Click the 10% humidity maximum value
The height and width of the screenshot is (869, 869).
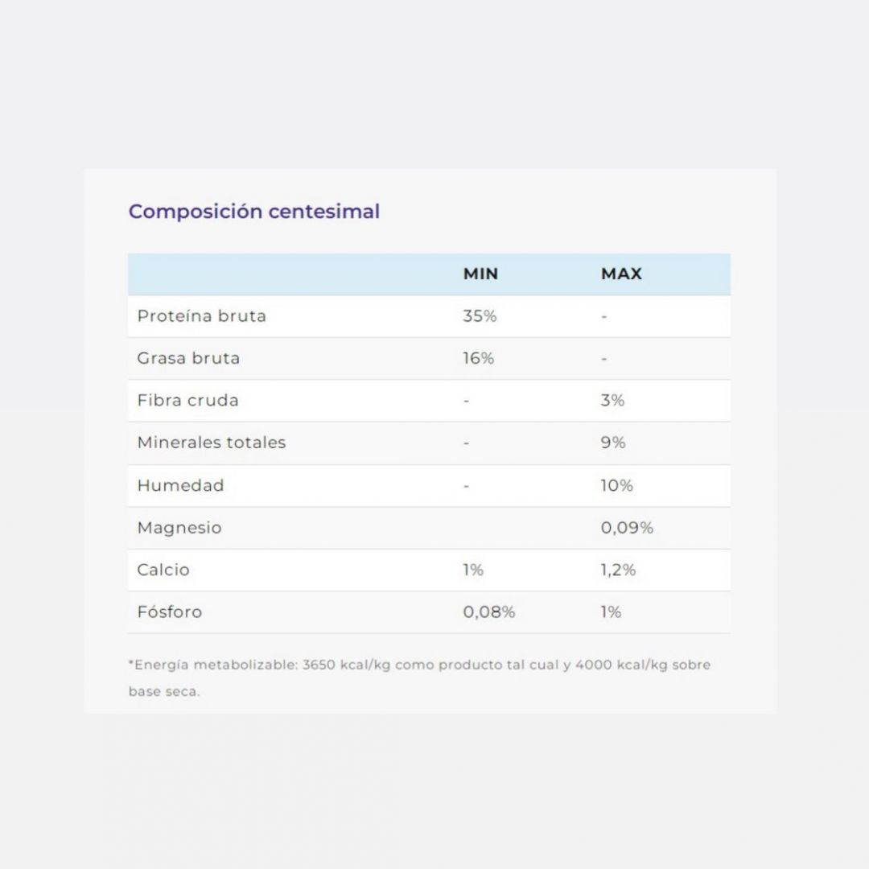click(x=617, y=485)
